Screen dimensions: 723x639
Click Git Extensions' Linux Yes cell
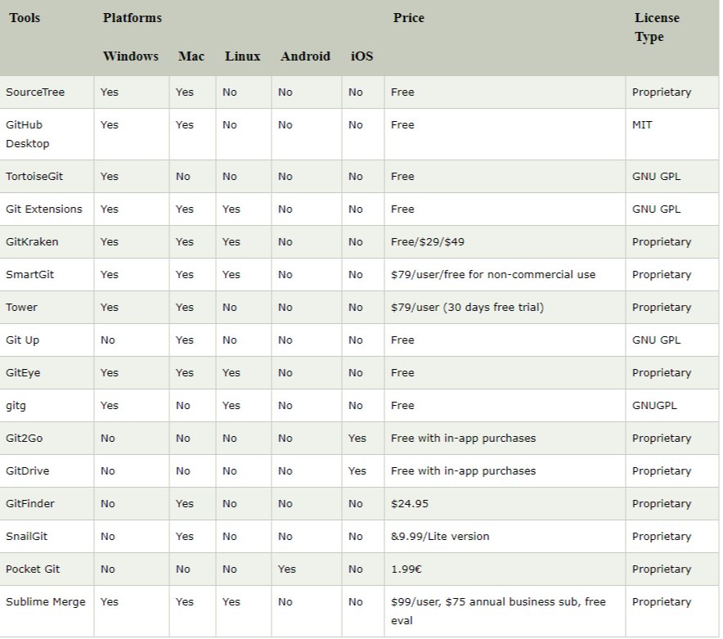pos(231,209)
